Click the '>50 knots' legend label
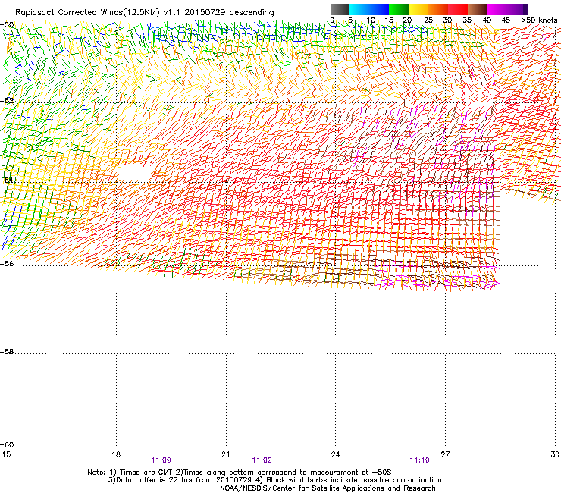Viewport: 561px width, 493px height. [540, 20]
